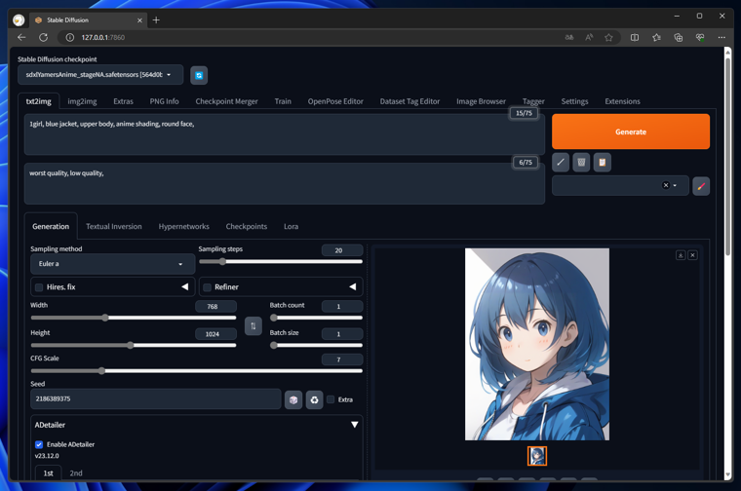View site information icon in the address bar
This screenshot has height=491, width=741.
tap(70, 37)
